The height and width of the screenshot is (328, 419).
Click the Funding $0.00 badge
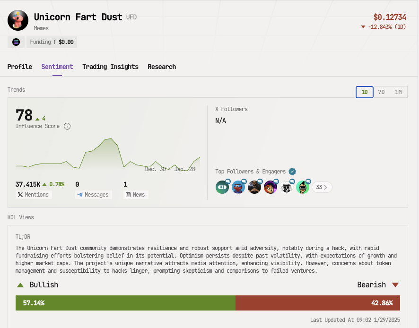tap(52, 42)
